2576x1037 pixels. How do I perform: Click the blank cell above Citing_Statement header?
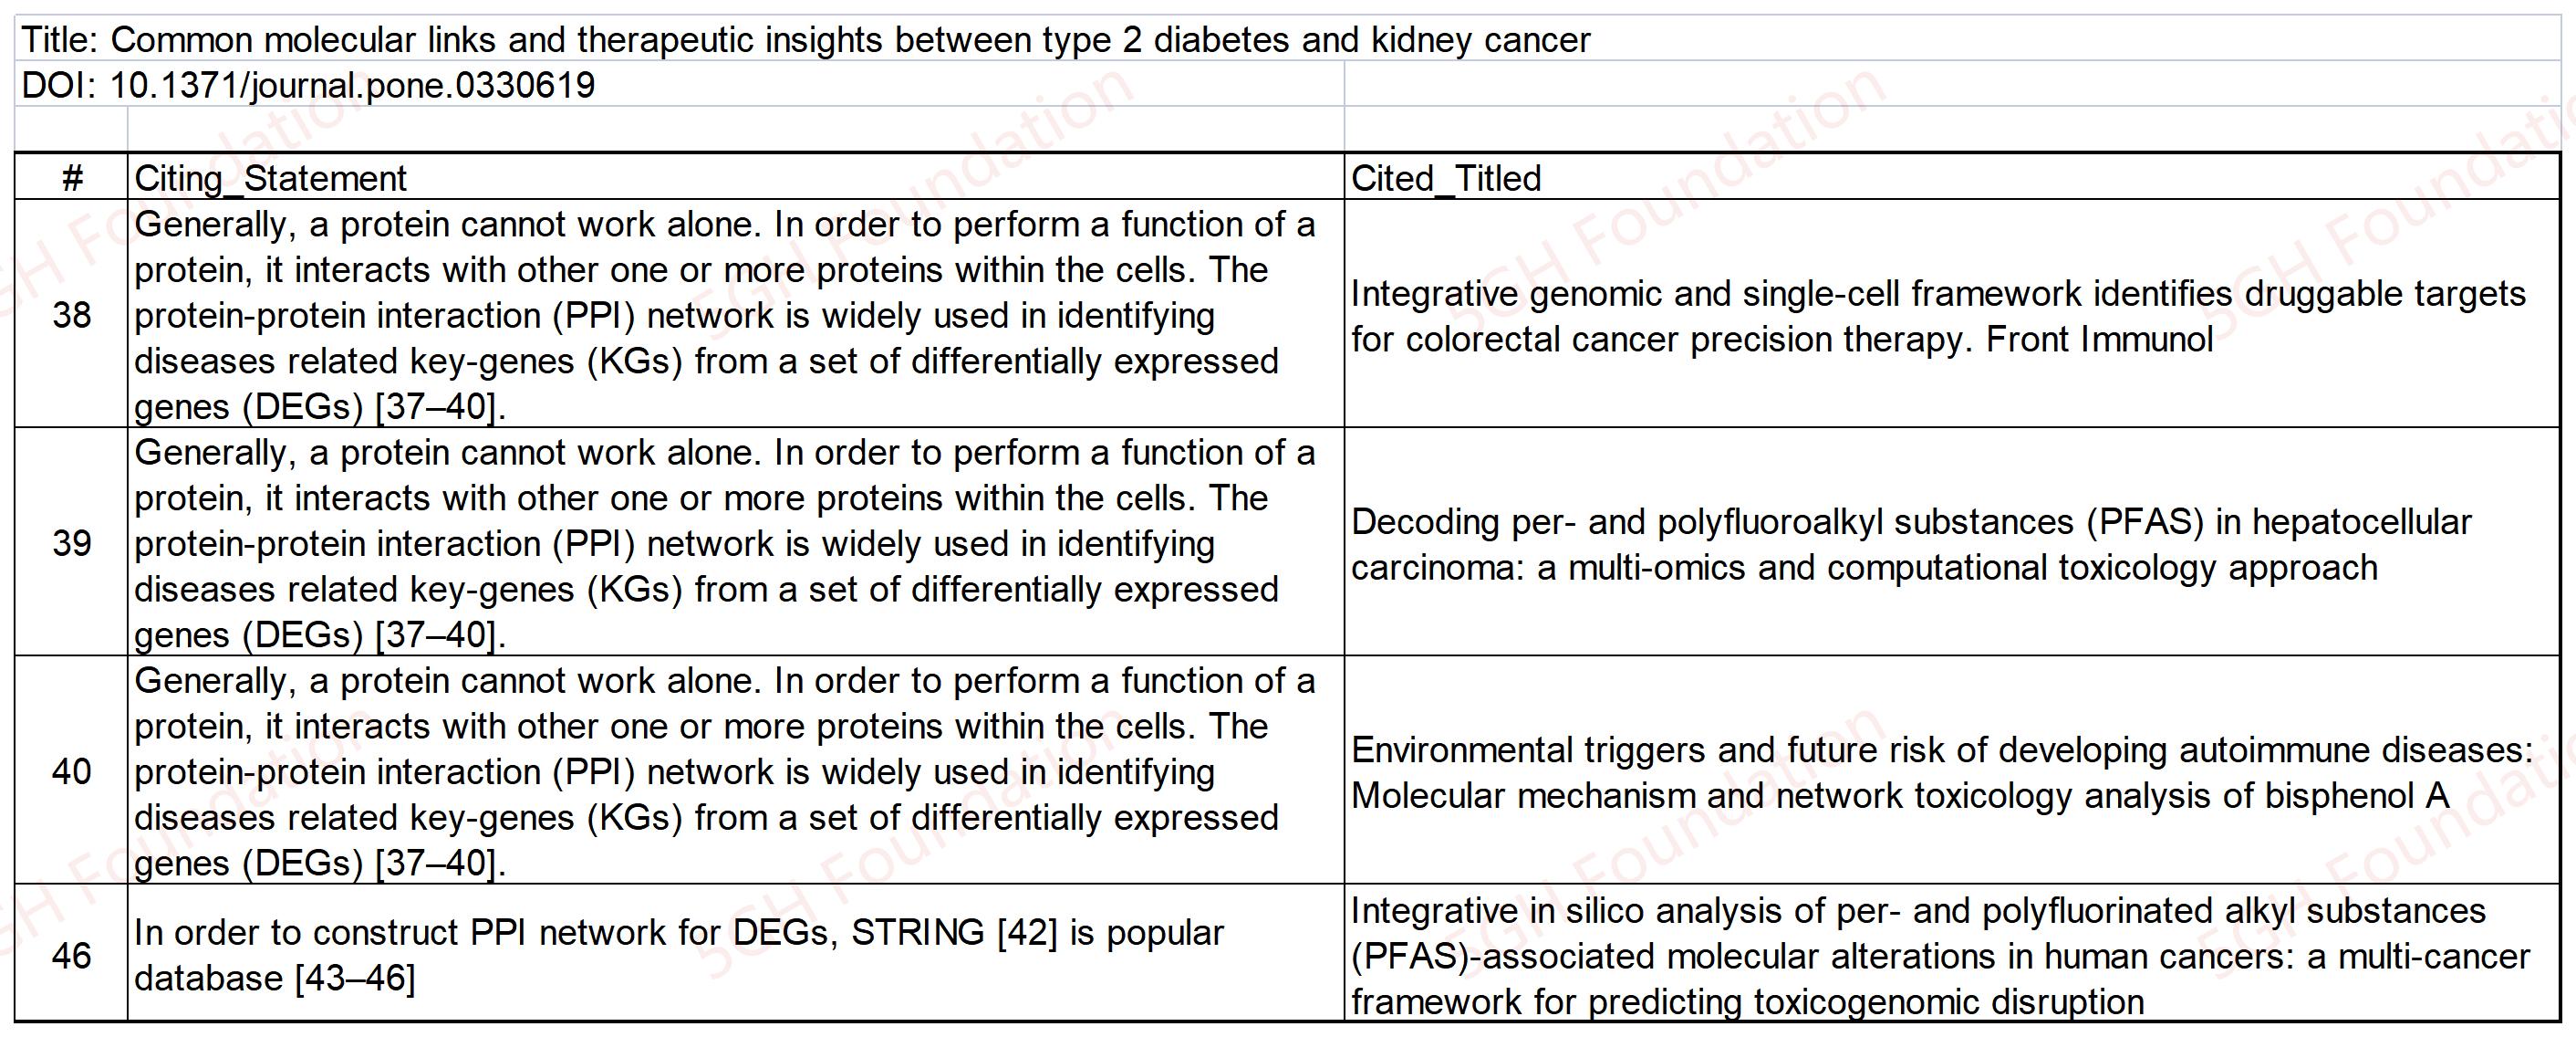coord(735,129)
